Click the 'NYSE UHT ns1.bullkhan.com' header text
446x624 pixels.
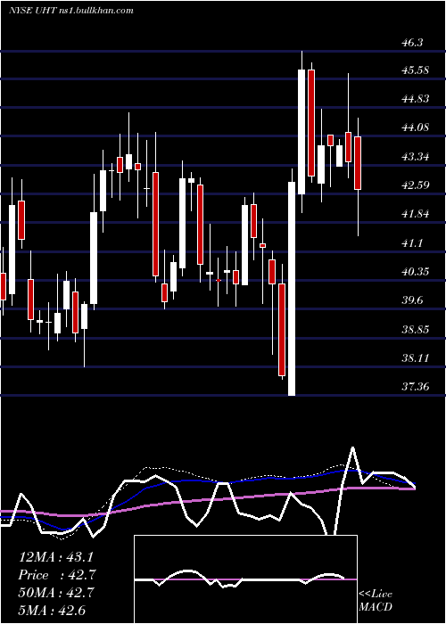(70, 11)
